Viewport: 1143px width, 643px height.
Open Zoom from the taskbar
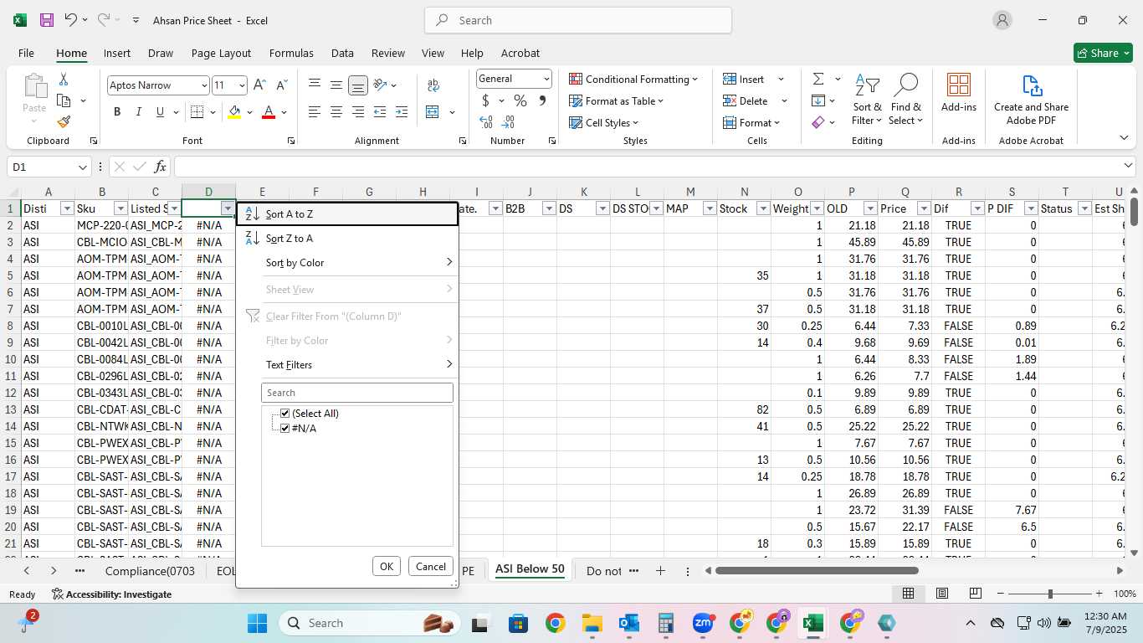(x=703, y=623)
